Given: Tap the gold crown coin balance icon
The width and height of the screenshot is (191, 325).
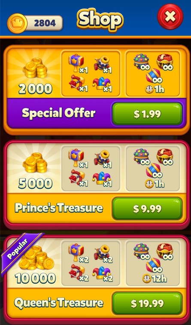Looking at the screenshot, I should [x=17, y=23].
